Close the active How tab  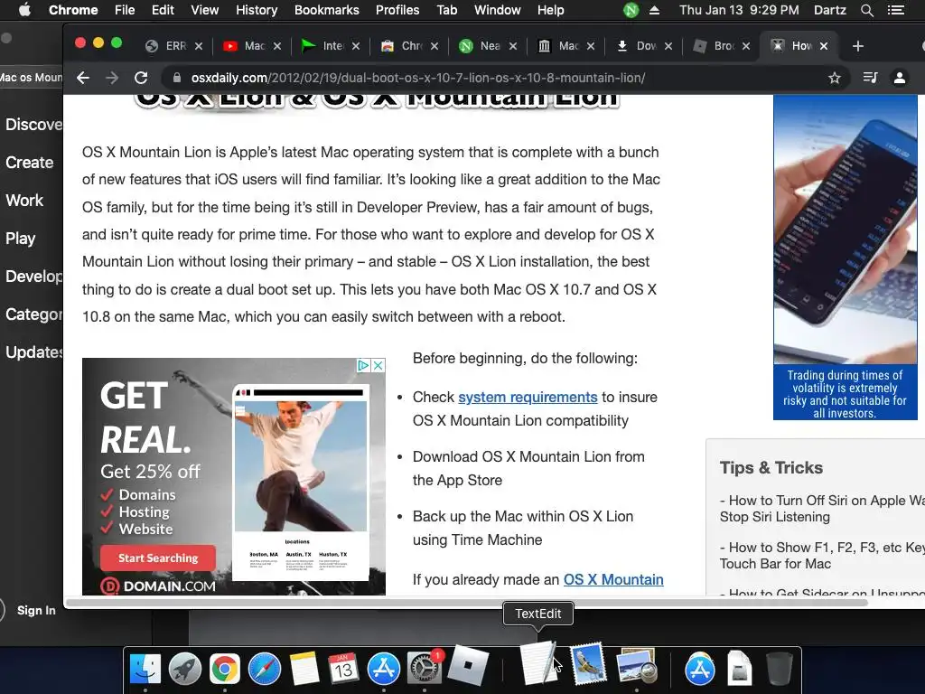(x=824, y=46)
